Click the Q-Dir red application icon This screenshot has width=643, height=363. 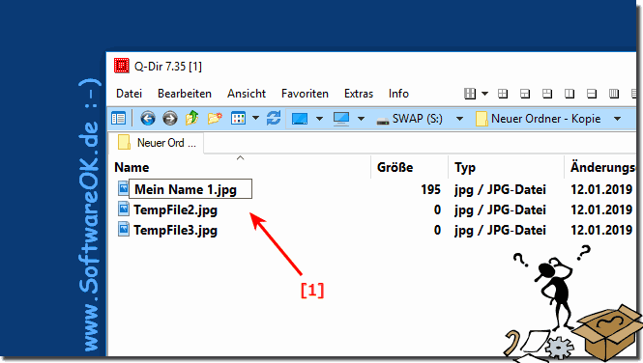click(122, 66)
